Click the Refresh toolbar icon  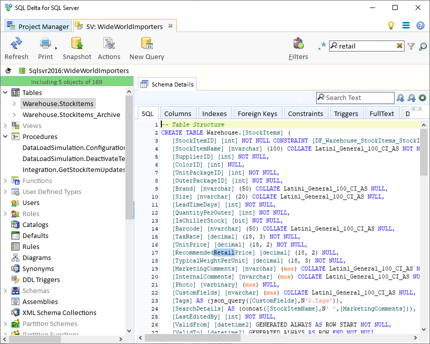tap(16, 43)
